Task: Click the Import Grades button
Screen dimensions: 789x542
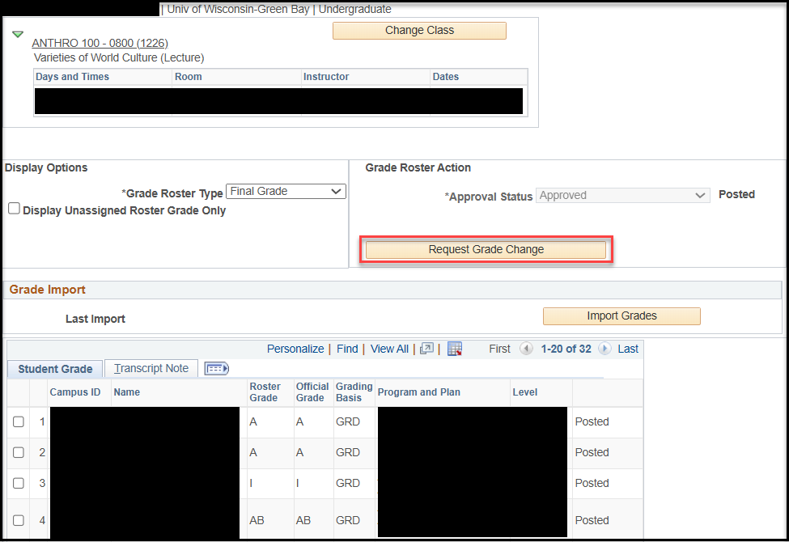Action: click(621, 315)
